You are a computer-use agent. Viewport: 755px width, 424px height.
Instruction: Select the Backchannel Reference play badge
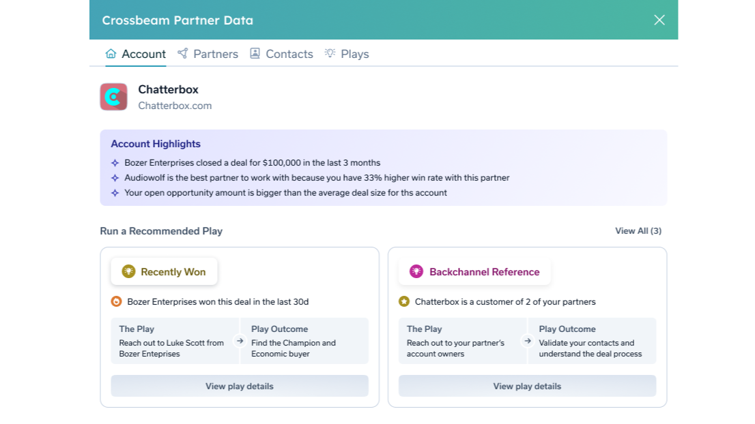click(475, 271)
